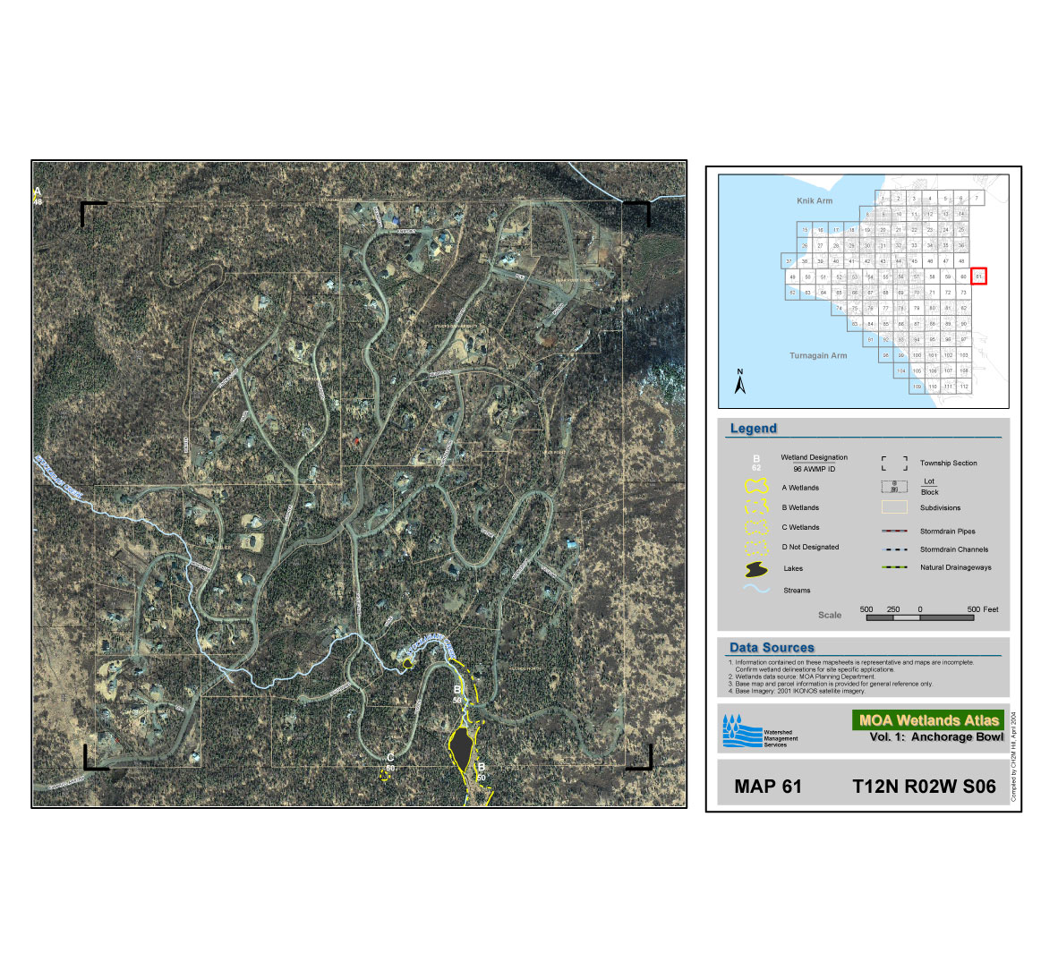Click the Streams wavy line symbol
This screenshot has height=953, width=1041.
click(x=756, y=590)
